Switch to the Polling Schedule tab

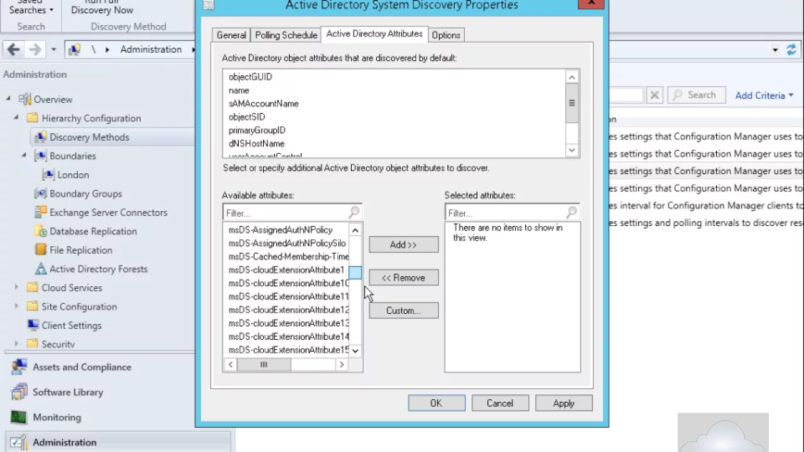(286, 35)
